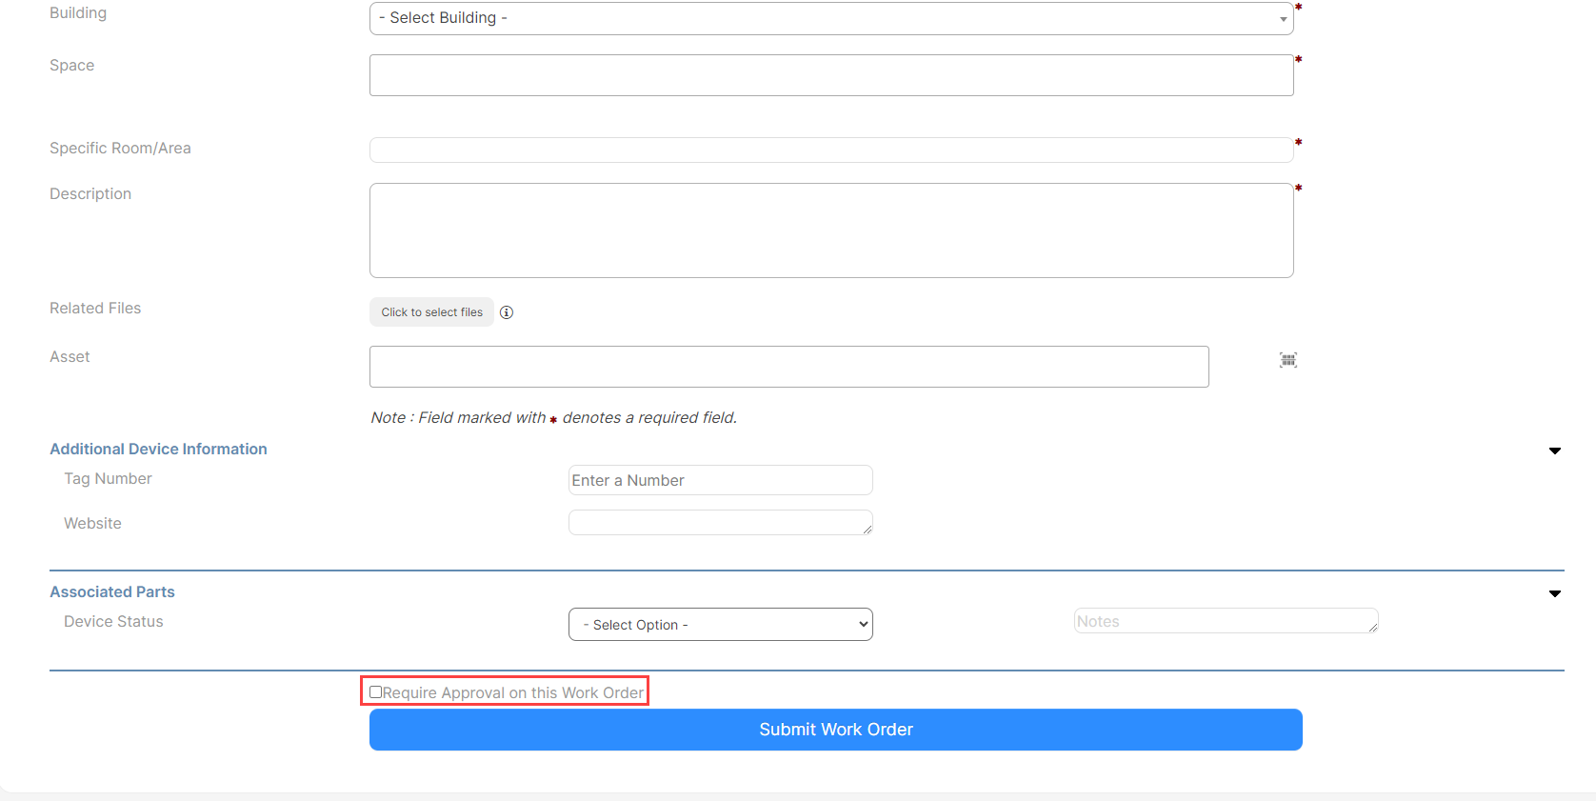Click the Tag Number label
Image resolution: width=1596 pixels, height=801 pixels.
point(108,478)
